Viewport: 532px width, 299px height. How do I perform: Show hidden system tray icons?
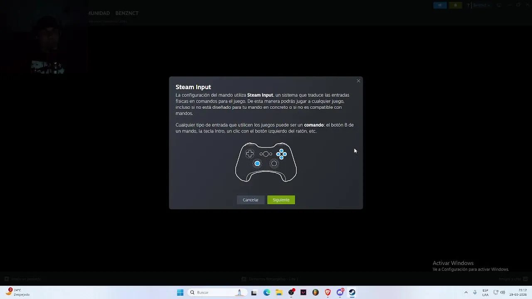466,292
